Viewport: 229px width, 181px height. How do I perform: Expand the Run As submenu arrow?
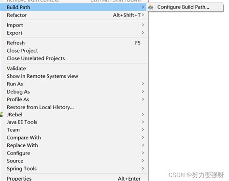pyautogui.click(x=143, y=84)
